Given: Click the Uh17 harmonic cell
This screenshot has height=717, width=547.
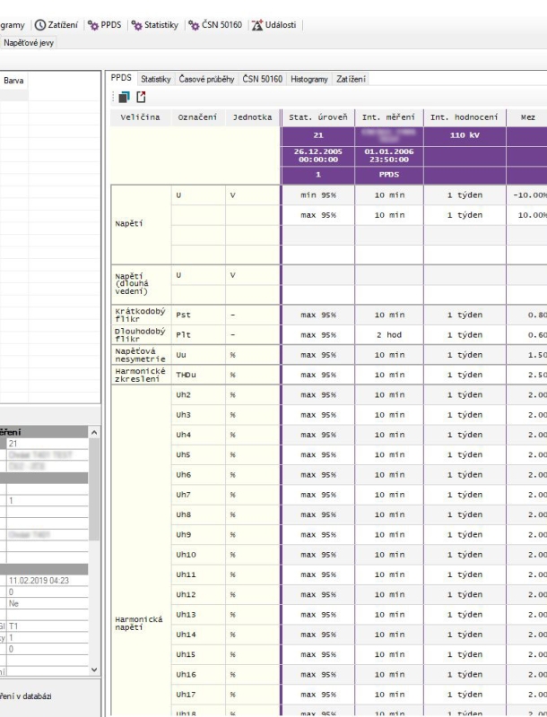Looking at the screenshot, I should (198, 695).
